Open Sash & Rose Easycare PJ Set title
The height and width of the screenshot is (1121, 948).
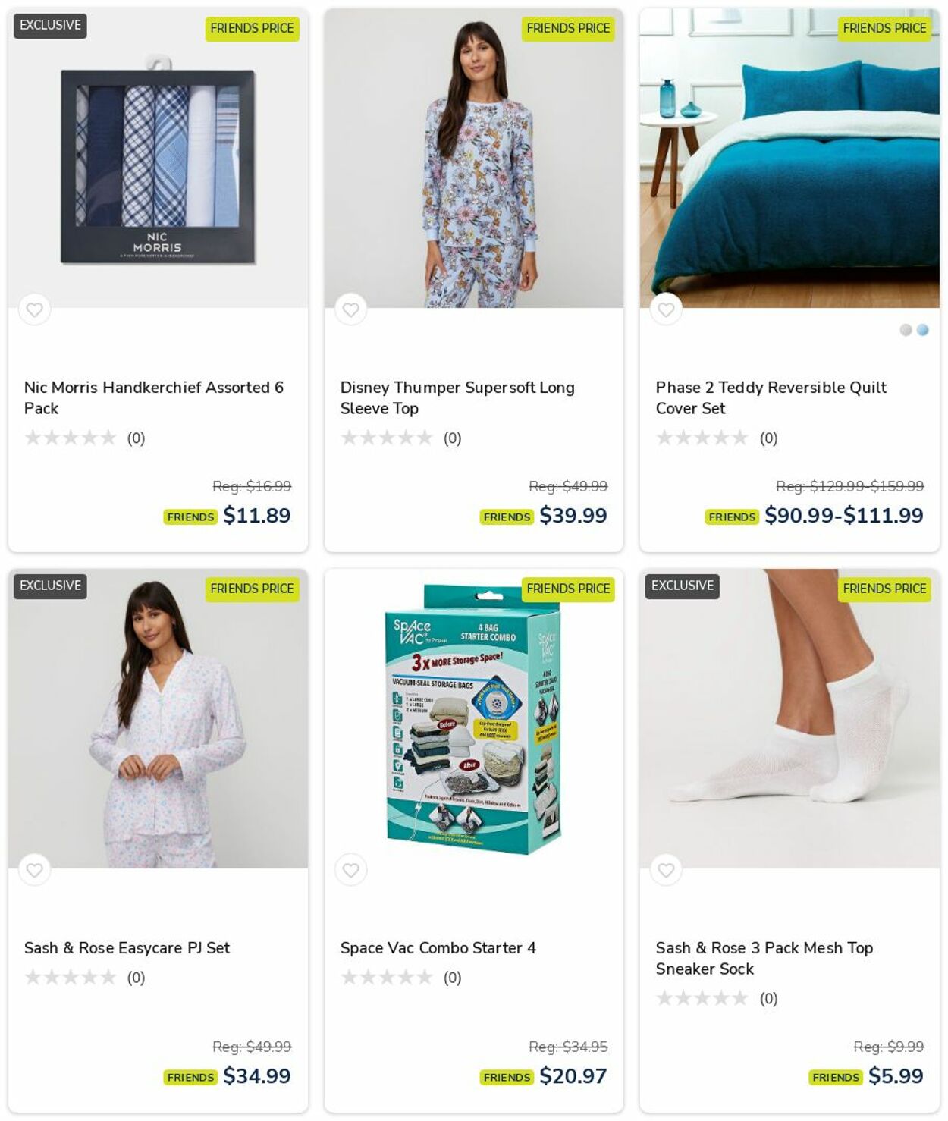click(127, 948)
